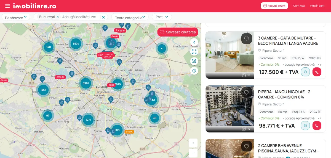Open the € 214.4K price marker
The width and height of the screenshot is (331, 158).
[x=107, y=57]
